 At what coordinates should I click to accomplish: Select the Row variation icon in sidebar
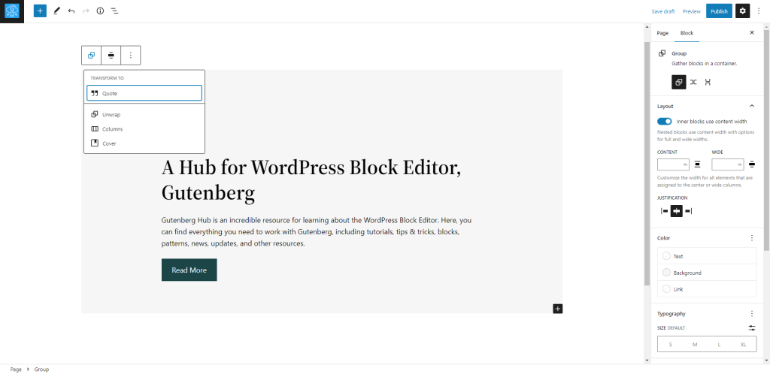pos(693,82)
